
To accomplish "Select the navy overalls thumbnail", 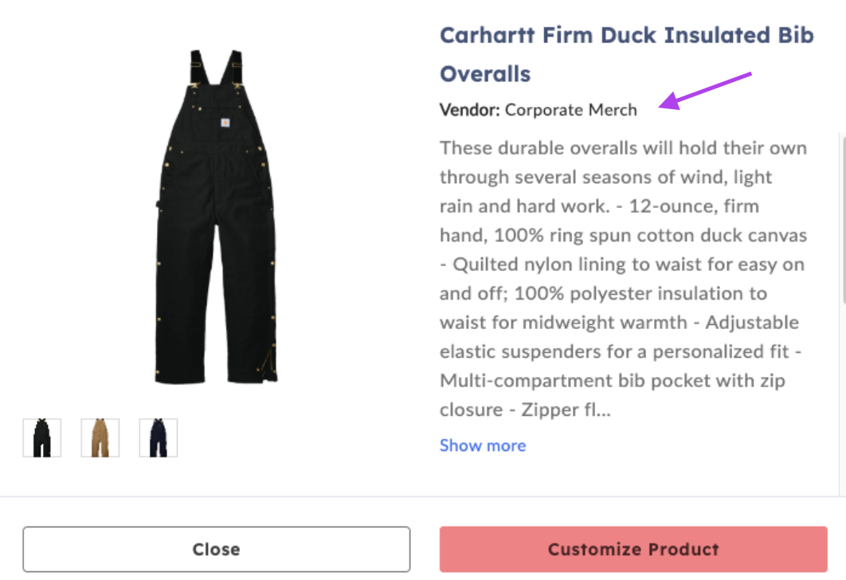I will 158,437.
